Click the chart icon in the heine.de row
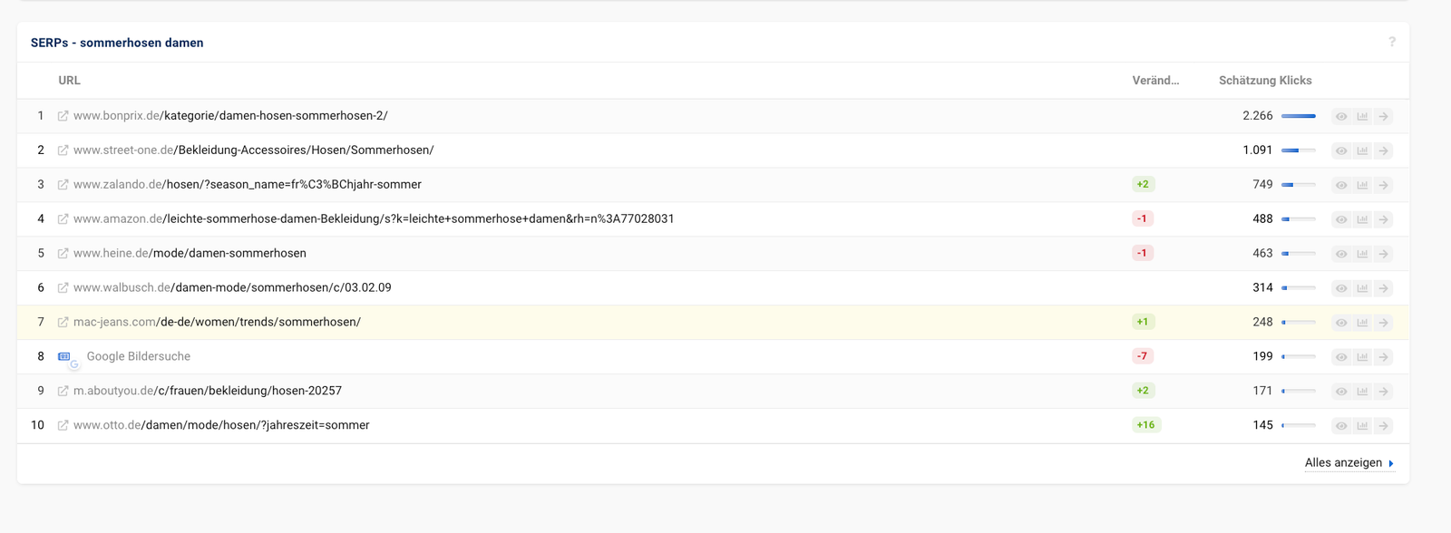The height and width of the screenshot is (533, 1451). pyautogui.click(x=1362, y=254)
